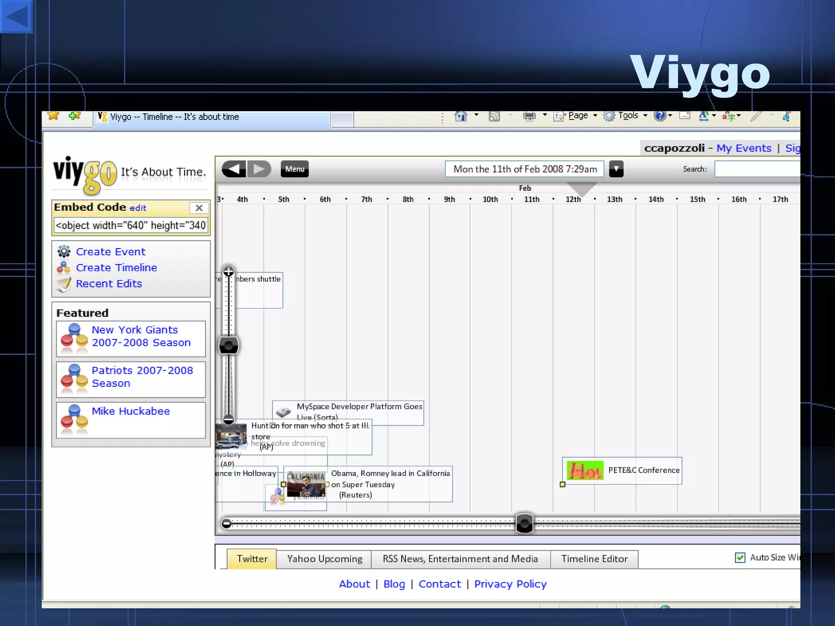The width and height of the screenshot is (835, 626).
Task: Open the date picker dropdown arrow
Action: [616, 169]
